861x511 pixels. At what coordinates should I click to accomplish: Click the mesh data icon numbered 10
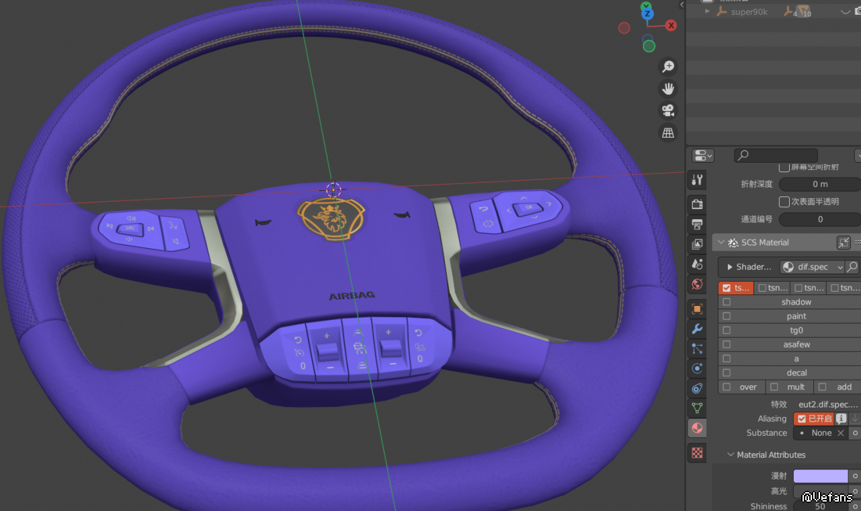tap(805, 11)
